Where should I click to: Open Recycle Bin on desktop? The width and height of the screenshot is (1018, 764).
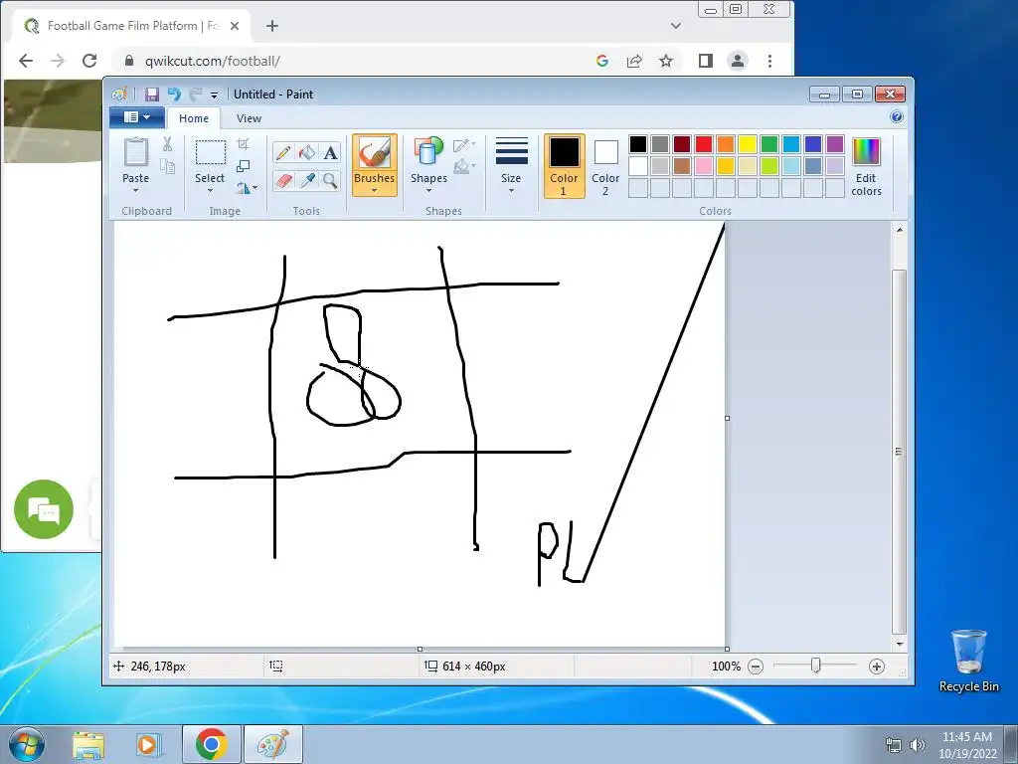[968, 660]
